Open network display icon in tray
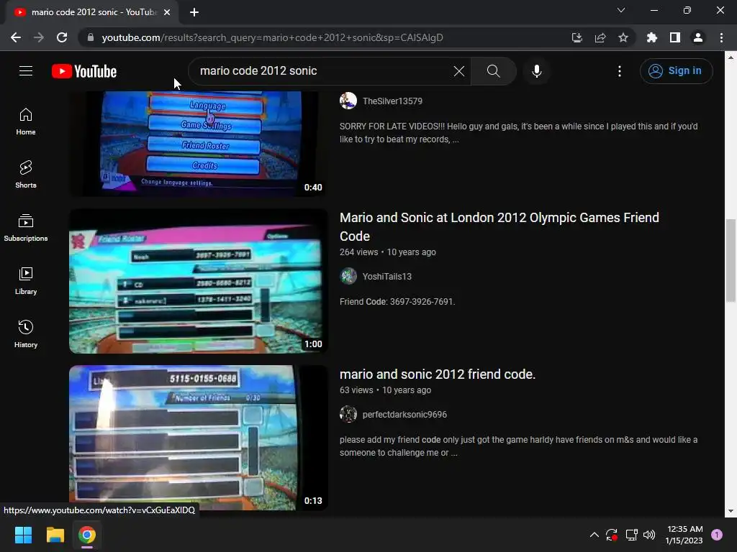This screenshot has width=737, height=552. pyautogui.click(x=631, y=535)
